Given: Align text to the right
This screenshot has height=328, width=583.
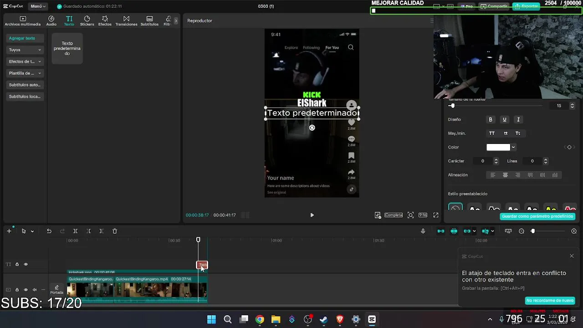Looking at the screenshot, I should (x=517, y=175).
